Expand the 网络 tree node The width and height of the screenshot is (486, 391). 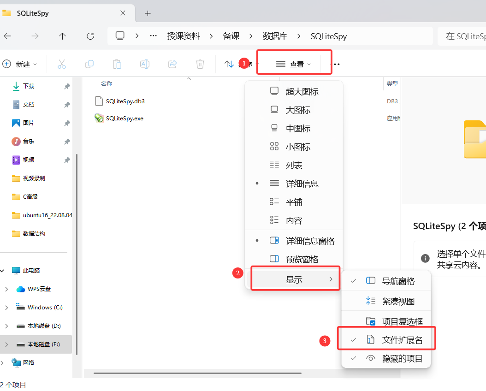2,363
